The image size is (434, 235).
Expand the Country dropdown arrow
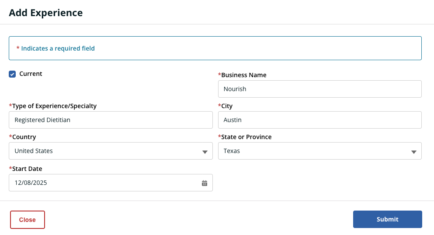205,152
